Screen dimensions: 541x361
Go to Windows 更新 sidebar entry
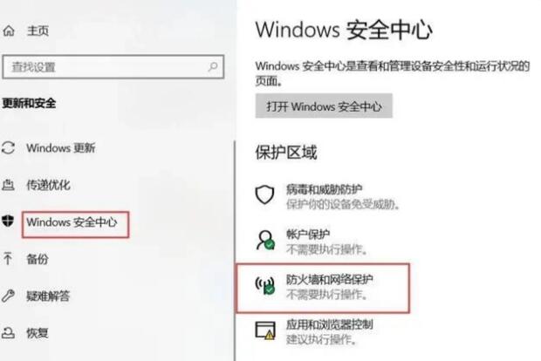61,148
